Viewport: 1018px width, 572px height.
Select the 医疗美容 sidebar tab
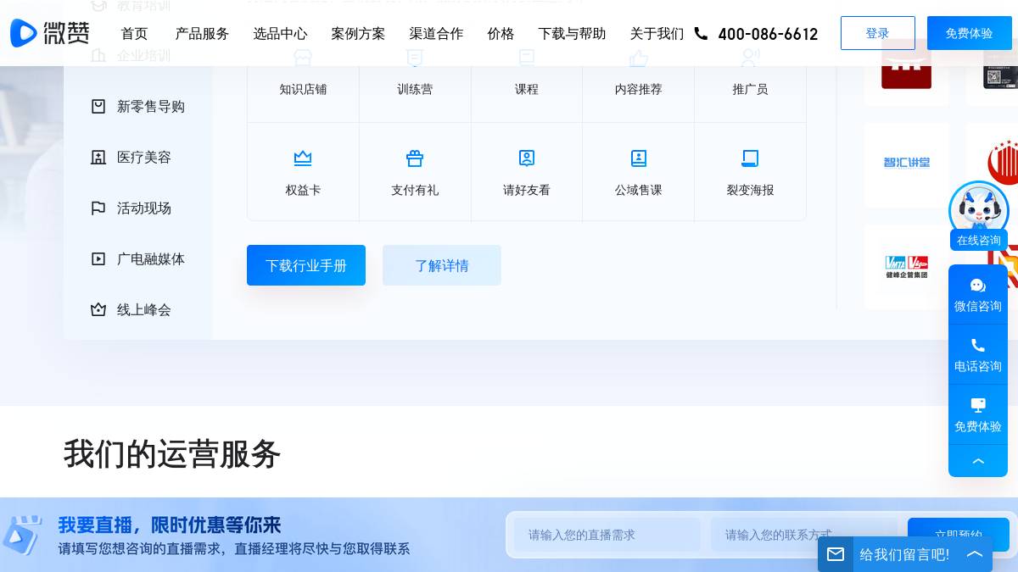[138, 157]
